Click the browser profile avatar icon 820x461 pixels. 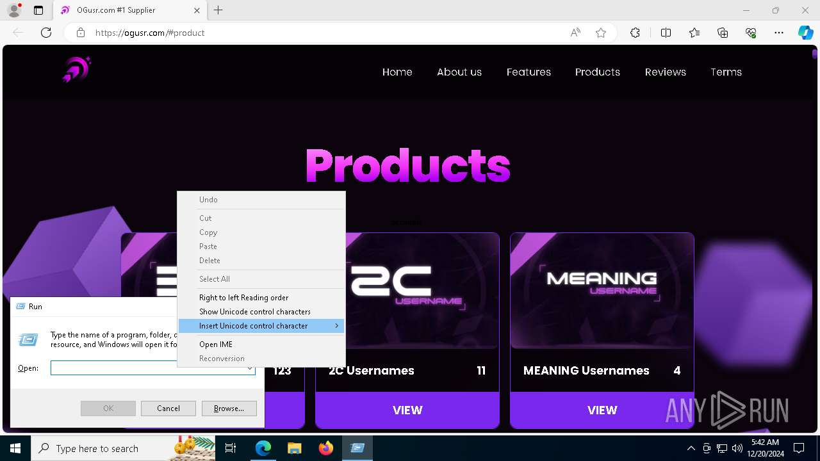pyautogui.click(x=14, y=10)
